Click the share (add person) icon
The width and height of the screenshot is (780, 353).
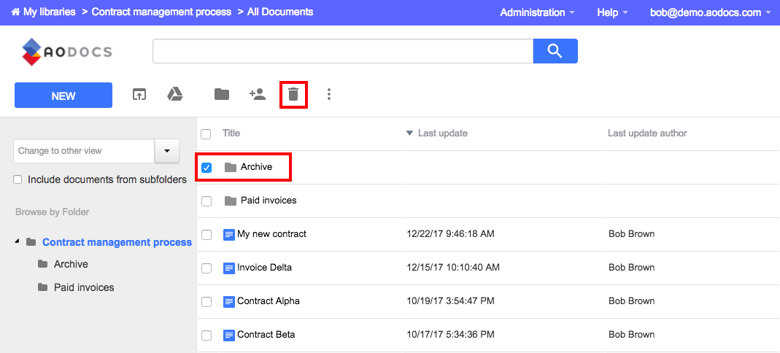(x=258, y=94)
